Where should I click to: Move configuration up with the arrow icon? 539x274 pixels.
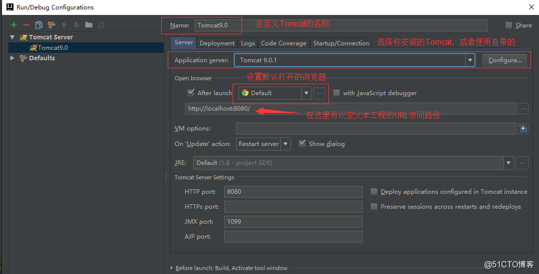[x=63, y=25]
